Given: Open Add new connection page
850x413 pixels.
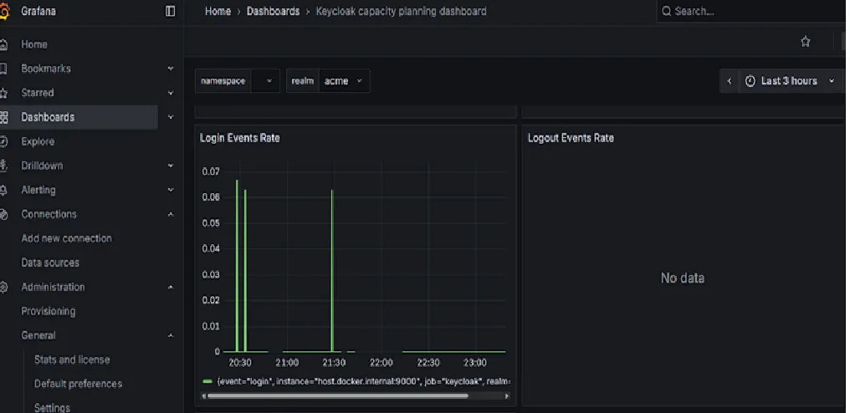Looking at the screenshot, I should (x=66, y=238).
